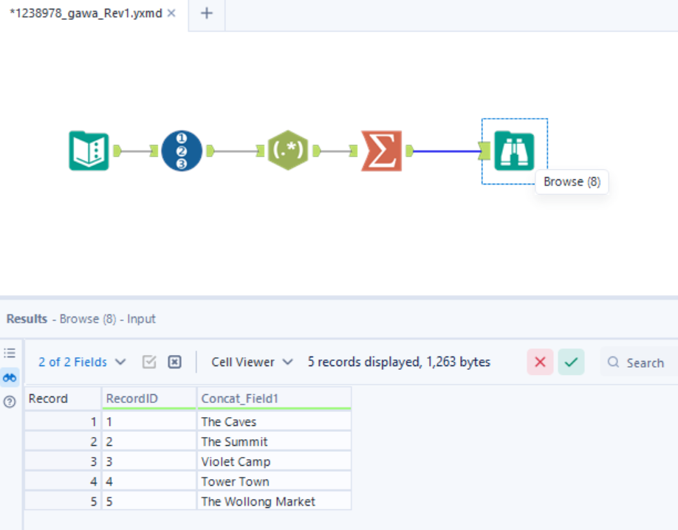Open the Browse tool
Viewport: 678px width, 530px height.
pos(513,151)
